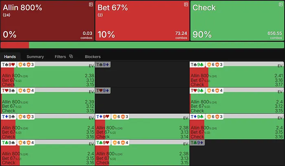This screenshot has height=166, width=285.
Task: Click the panel icon on Bet 67% card
Action: [186, 4]
